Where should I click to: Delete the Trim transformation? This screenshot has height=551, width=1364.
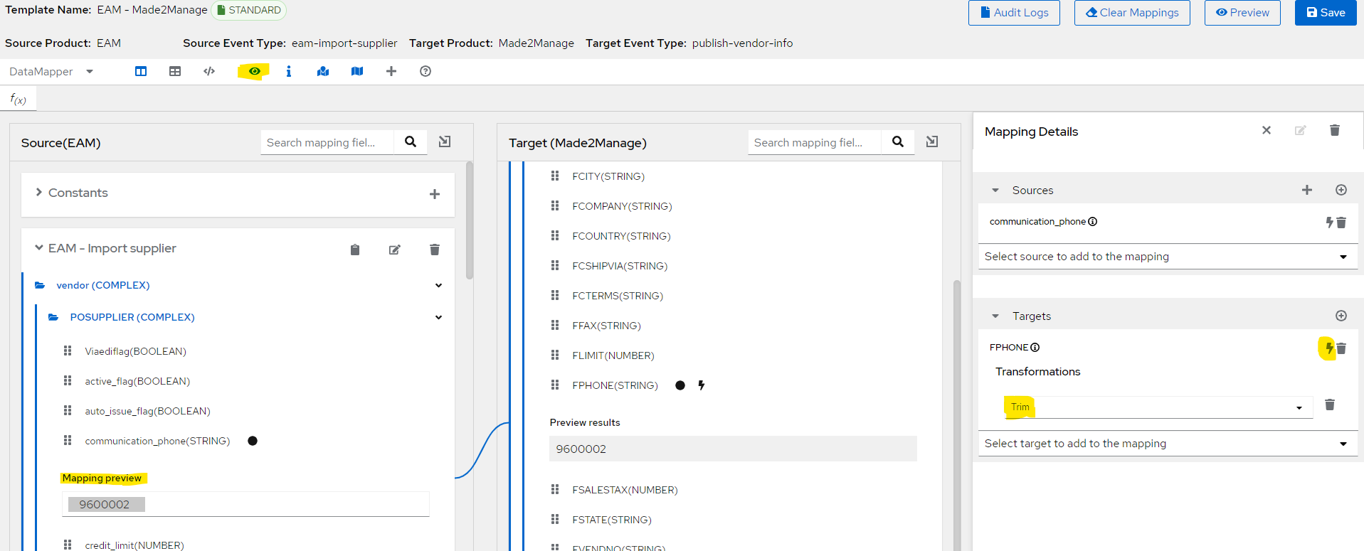pos(1329,405)
